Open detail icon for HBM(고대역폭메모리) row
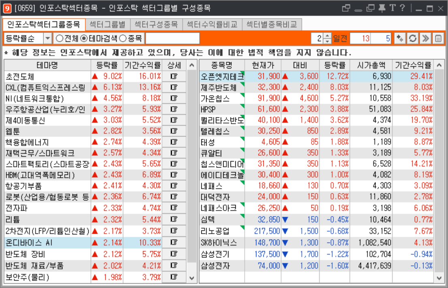Screen dimensions: 448x288 click(x=174, y=175)
